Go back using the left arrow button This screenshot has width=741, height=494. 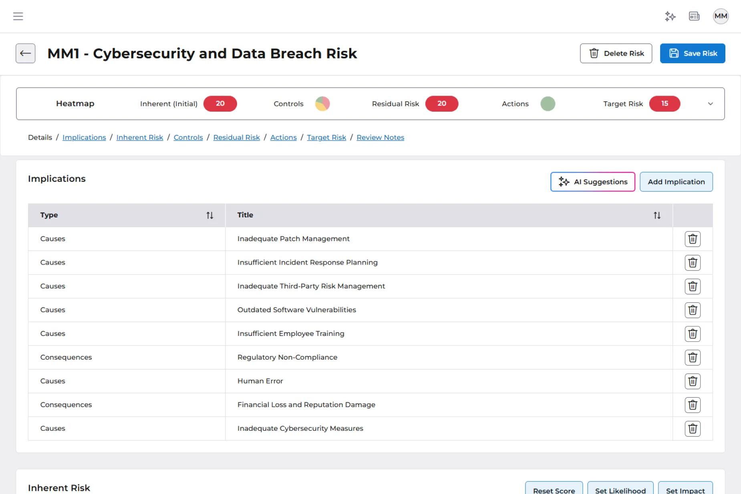(x=26, y=53)
